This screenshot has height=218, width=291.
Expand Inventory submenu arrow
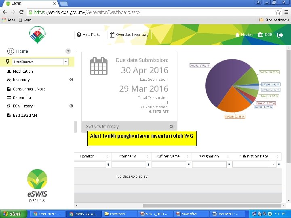tap(71, 80)
